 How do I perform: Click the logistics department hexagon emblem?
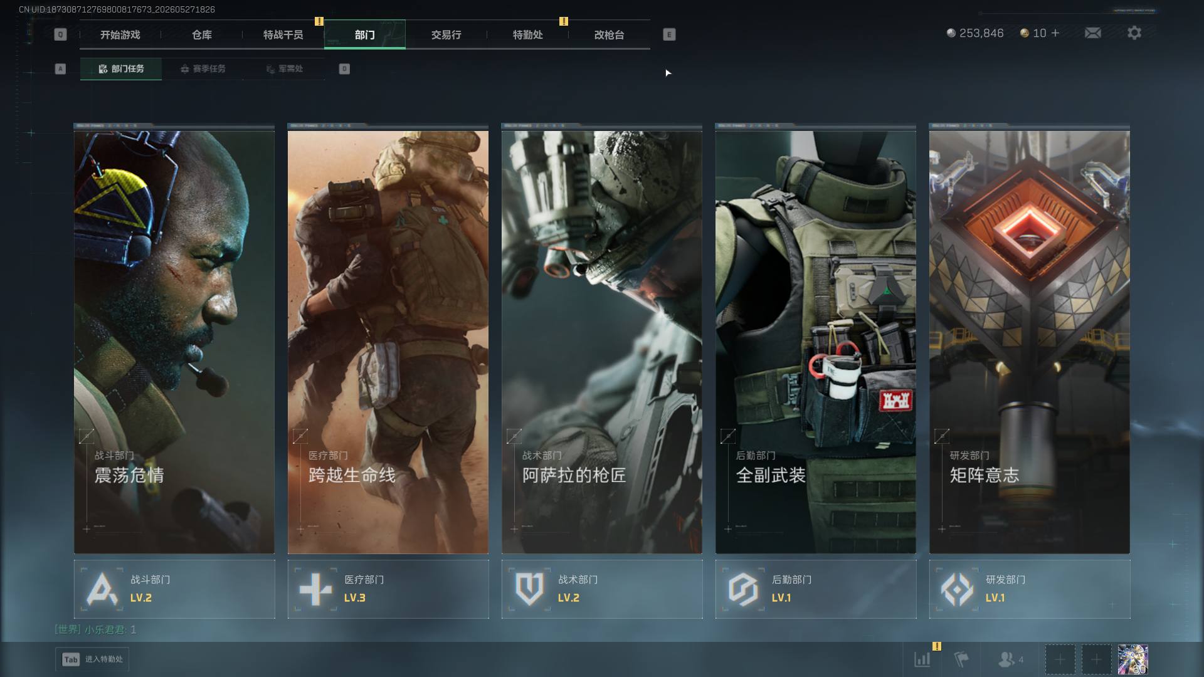(x=743, y=589)
